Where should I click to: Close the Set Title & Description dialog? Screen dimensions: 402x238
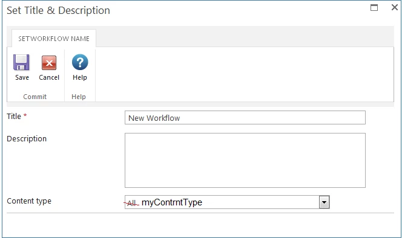[x=395, y=7]
